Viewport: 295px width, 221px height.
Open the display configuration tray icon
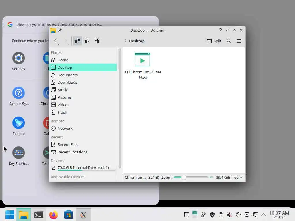point(256,215)
